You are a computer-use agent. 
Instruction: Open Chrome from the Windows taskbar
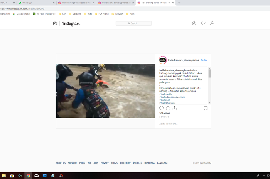coord(28,176)
